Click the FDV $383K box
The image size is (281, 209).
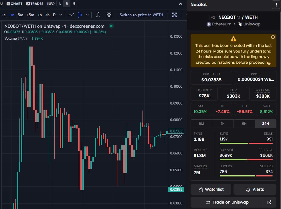click(233, 93)
